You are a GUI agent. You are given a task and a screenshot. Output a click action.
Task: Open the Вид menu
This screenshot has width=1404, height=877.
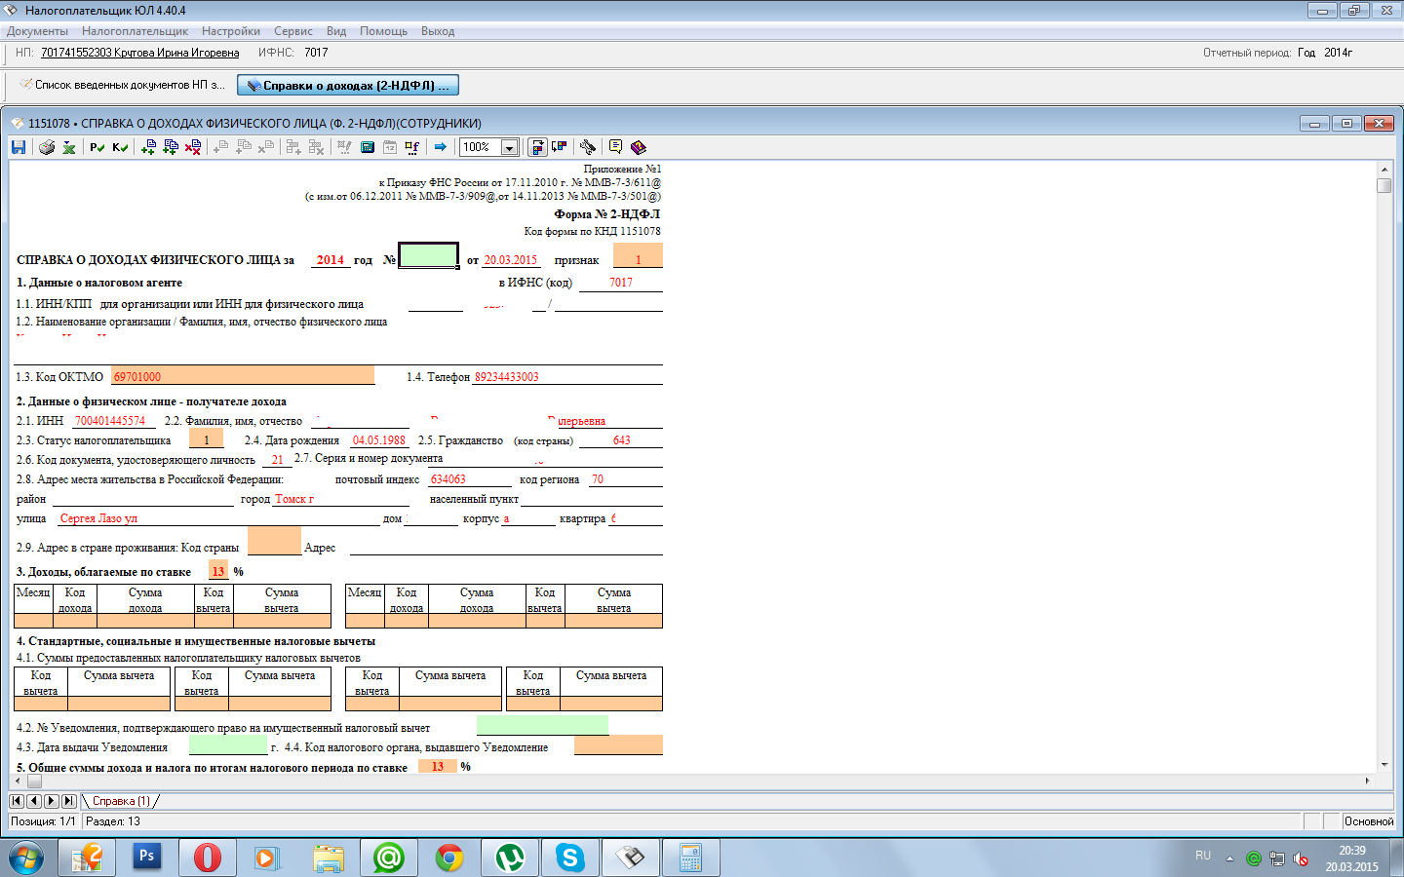tap(336, 31)
